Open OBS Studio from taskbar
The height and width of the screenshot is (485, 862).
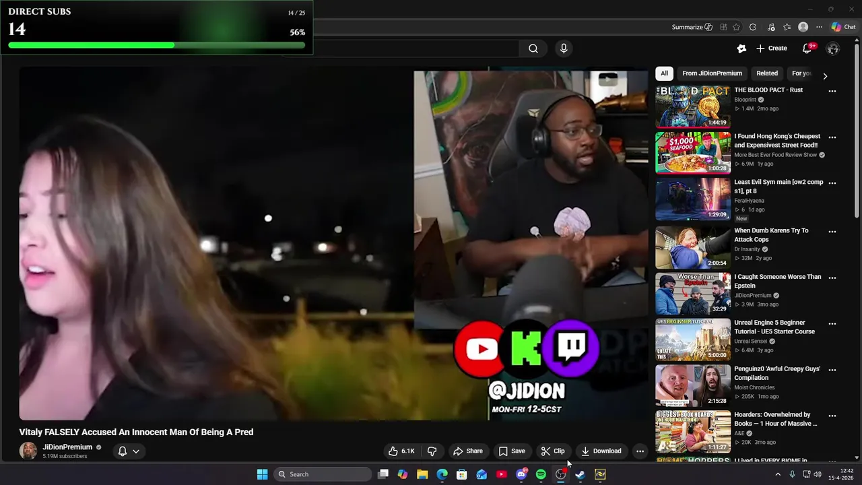coord(560,474)
